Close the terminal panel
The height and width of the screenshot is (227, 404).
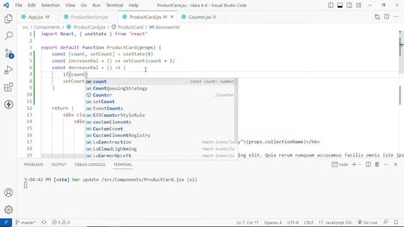point(396,165)
